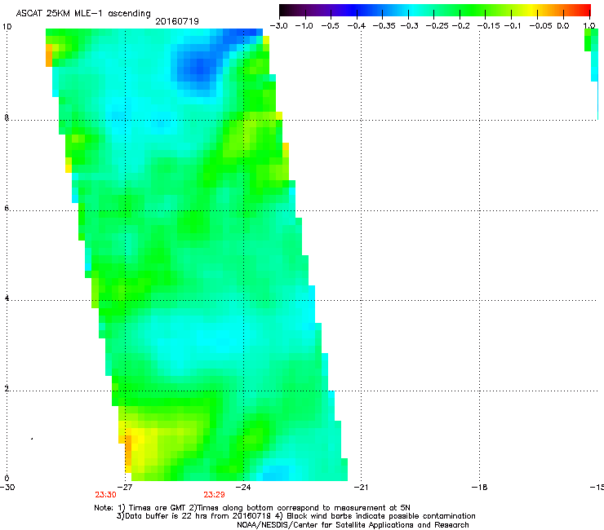Click the latitude axis label 8

pyautogui.click(x=7, y=117)
